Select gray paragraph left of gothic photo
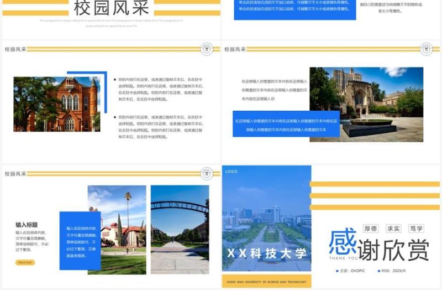Image resolution: width=442 pixels, height=290 pixels. point(274,90)
